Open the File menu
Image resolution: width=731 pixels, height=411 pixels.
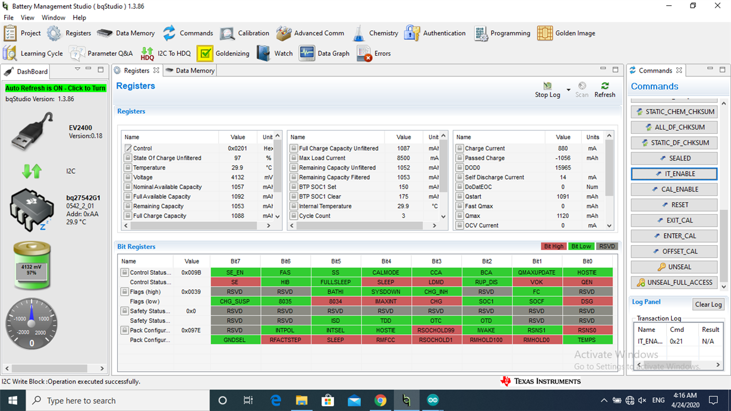(8, 18)
